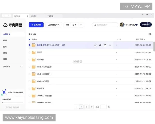Click the 新建文件夹 button
The width and height of the screenshot is (155, 124).
[54, 25]
